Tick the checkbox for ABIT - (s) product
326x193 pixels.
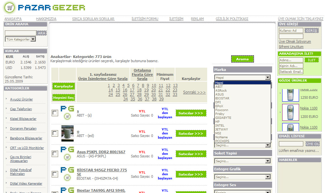click(55, 113)
